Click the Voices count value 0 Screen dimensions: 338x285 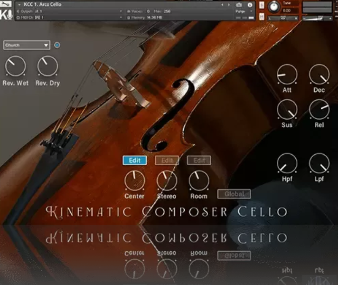(x=148, y=11)
